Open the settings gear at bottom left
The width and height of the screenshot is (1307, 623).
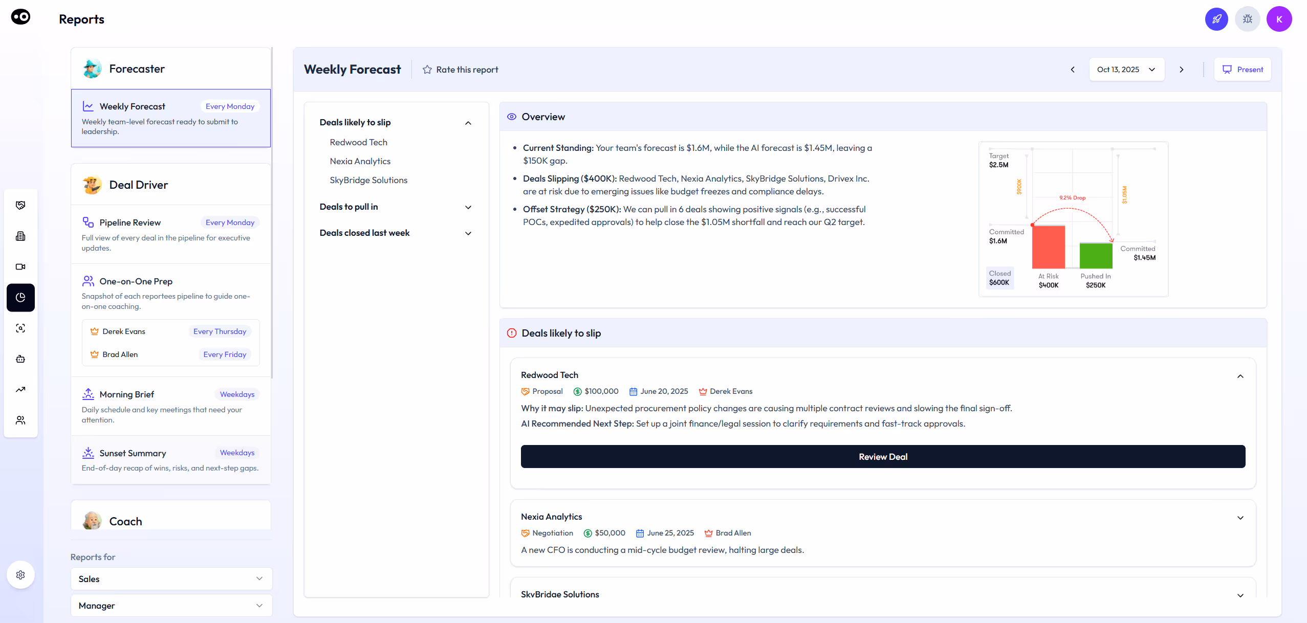[20, 574]
